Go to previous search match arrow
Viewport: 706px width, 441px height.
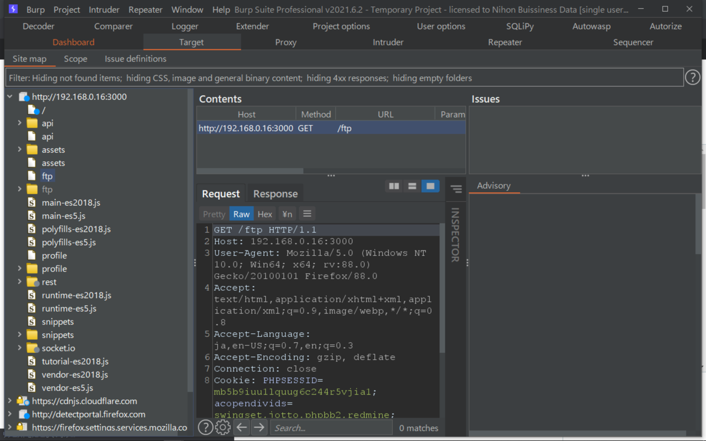tap(242, 427)
